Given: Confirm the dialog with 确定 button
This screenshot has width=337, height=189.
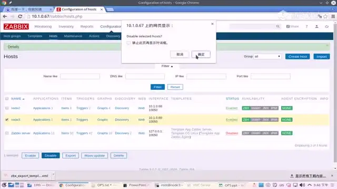Looking at the screenshot, I should (201, 55).
